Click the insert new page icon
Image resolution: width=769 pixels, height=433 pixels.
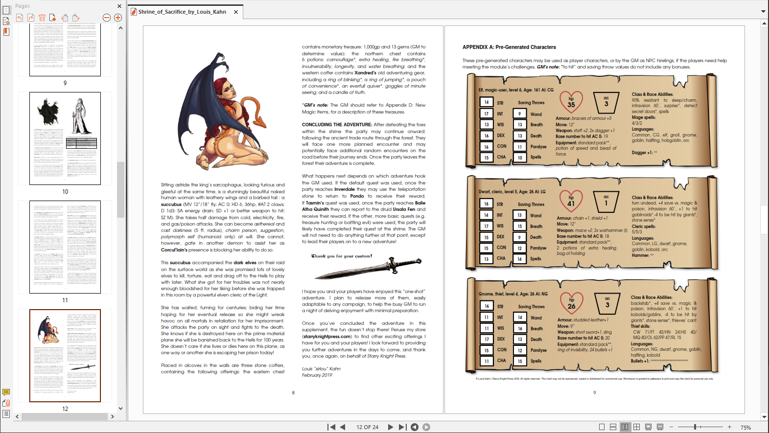(53, 18)
